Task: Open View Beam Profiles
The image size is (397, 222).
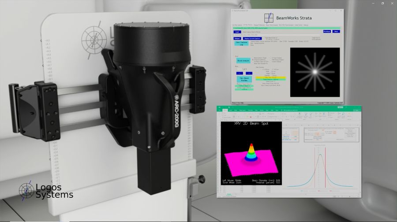Action: (x=244, y=79)
